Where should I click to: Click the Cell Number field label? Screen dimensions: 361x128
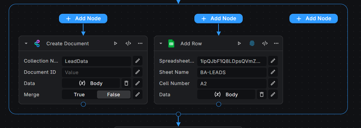174,83
